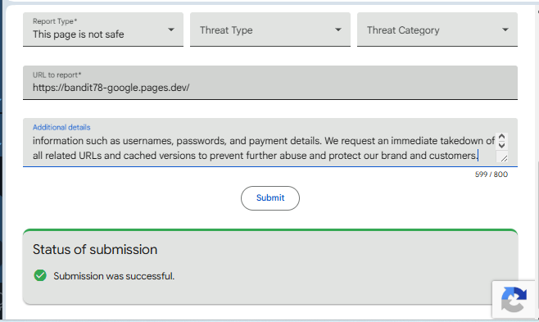Click the 'Status of submission' heading
The height and width of the screenshot is (322, 539).
click(95, 250)
